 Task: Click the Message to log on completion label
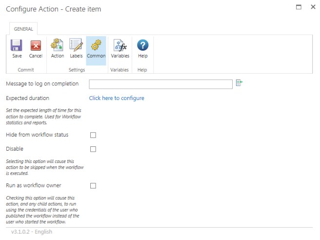tap(42, 83)
